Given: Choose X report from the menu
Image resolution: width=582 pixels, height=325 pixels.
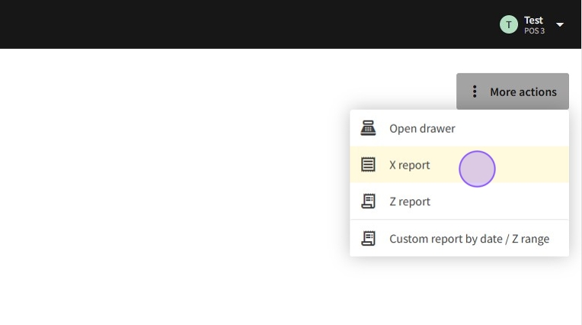Looking at the screenshot, I should tap(410, 165).
